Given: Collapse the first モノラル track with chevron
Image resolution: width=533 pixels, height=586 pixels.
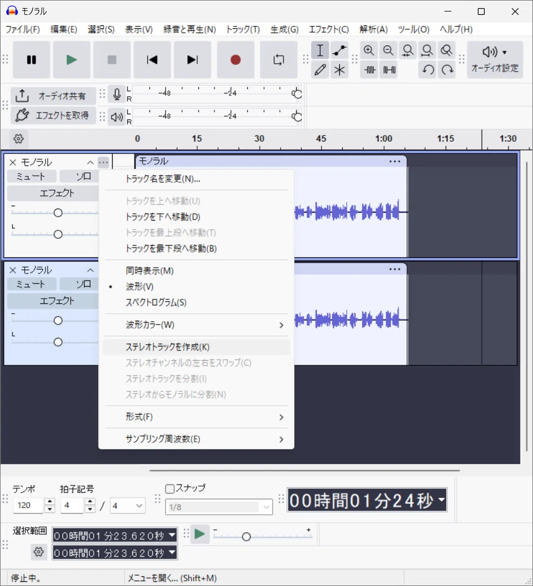Looking at the screenshot, I should click(x=90, y=162).
